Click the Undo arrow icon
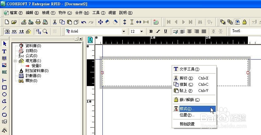 (x=84, y=22)
